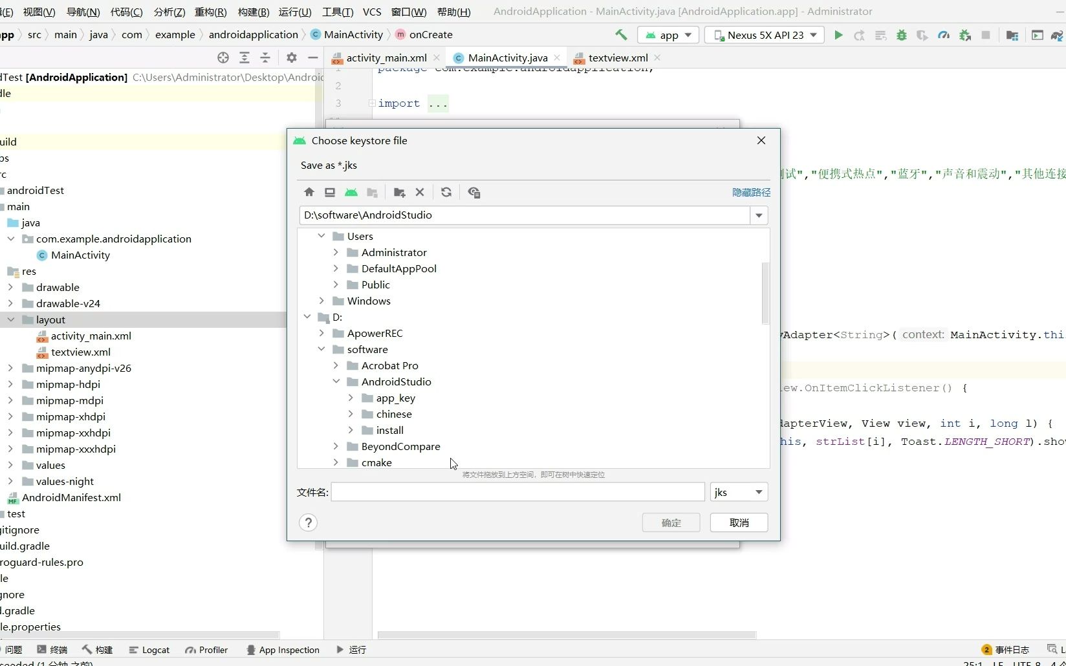This screenshot has height=666, width=1066.
Task: Expand the Acrobat Pro folder
Action: 336,365
